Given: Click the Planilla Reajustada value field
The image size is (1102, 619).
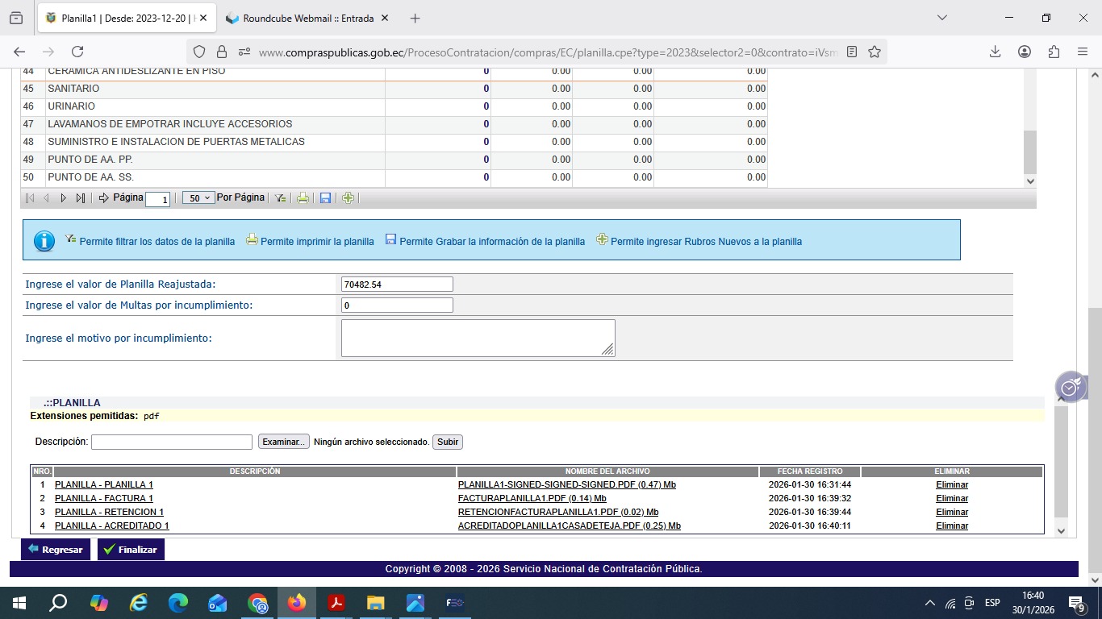Looking at the screenshot, I should (397, 285).
